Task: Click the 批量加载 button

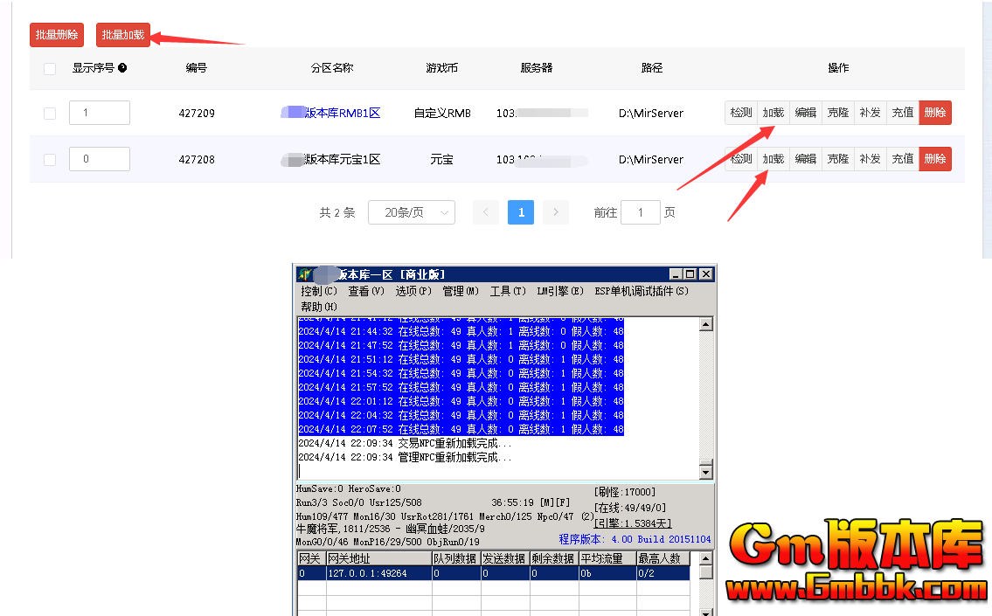Action: (x=122, y=35)
